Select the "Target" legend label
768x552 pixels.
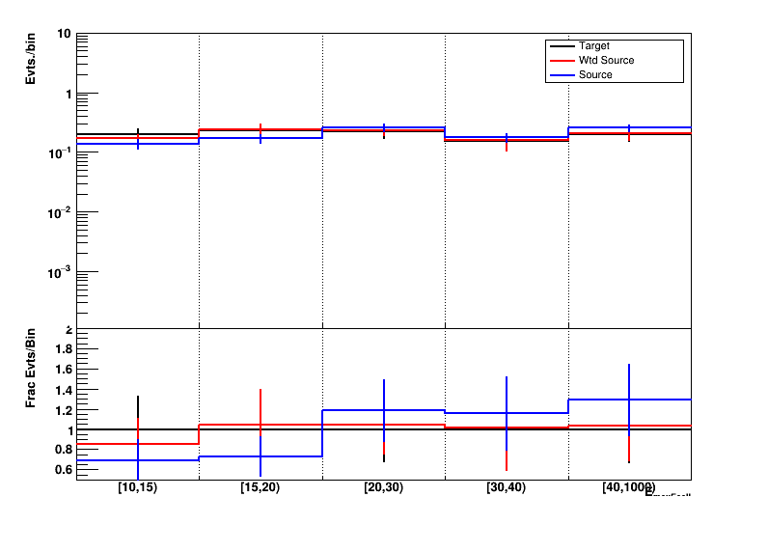pyautogui.click(x=594, y=46)
